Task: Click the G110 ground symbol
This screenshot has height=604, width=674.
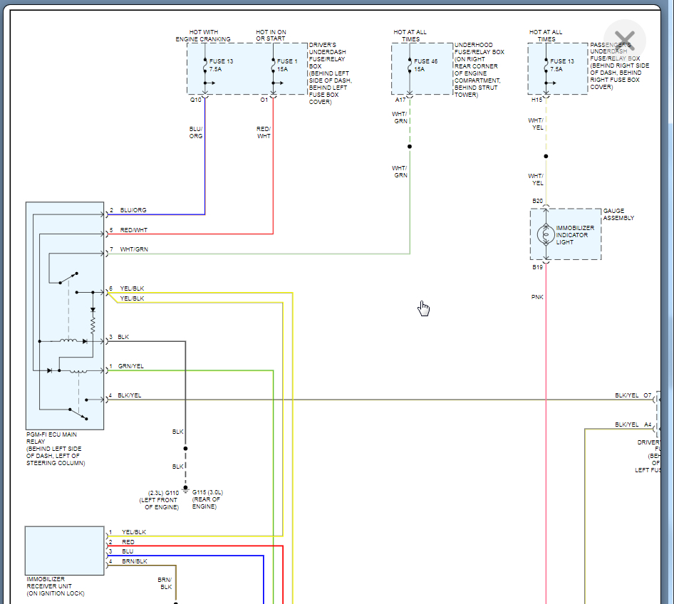Action: click(x=185, y=490)
